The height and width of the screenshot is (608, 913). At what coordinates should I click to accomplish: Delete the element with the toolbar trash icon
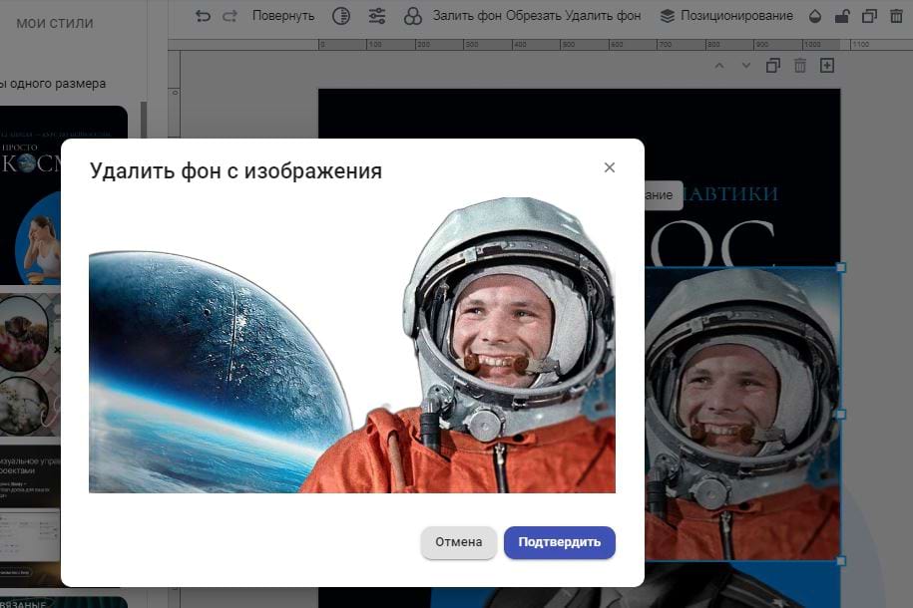pos(896,16)
